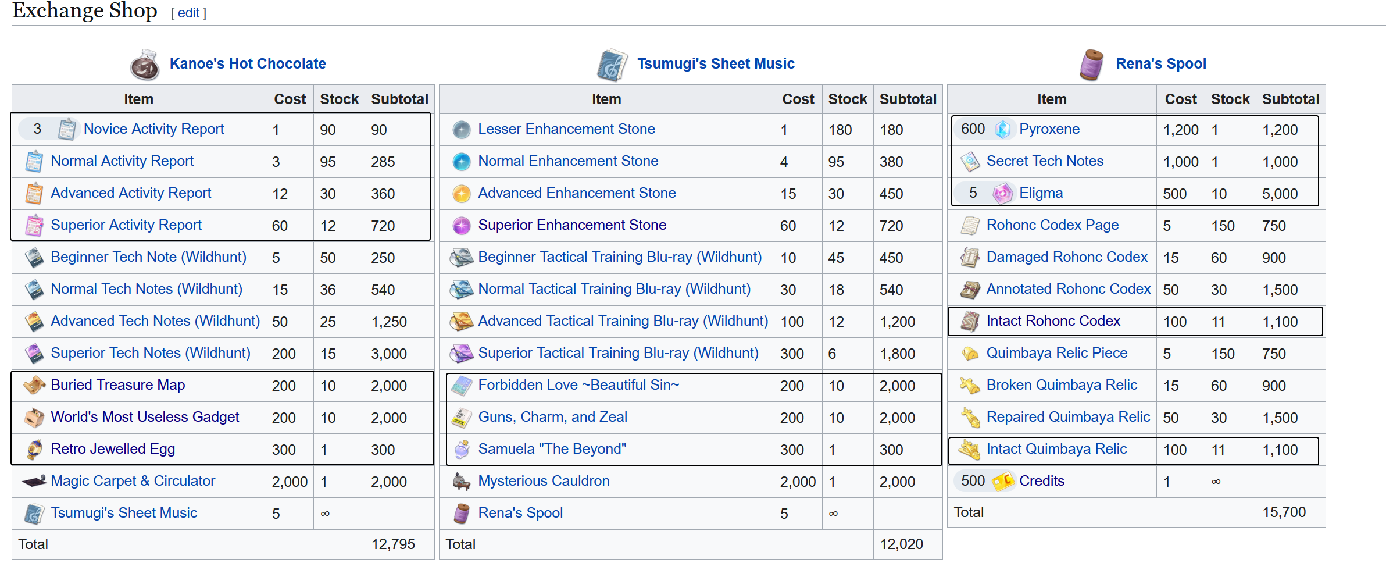Image resolution: width=1386 pixels, height=570 pixels.
Task: Click the Secret Tech Notes icon
Action: [x=970, y=161]
